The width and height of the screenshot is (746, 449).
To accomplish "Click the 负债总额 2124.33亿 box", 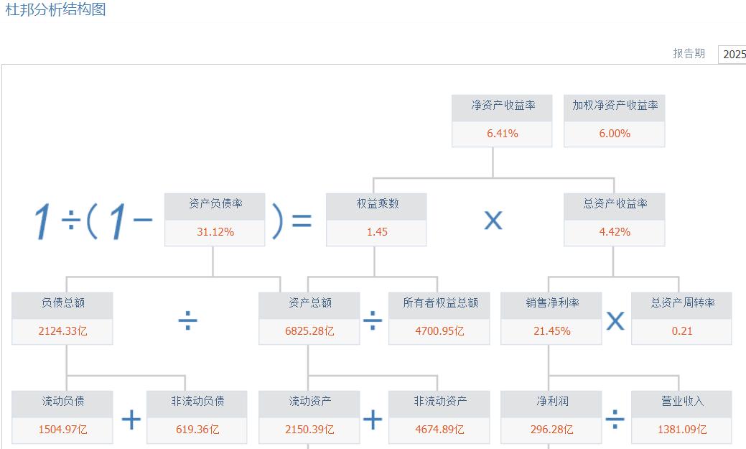I will click(x=62, y=317).
